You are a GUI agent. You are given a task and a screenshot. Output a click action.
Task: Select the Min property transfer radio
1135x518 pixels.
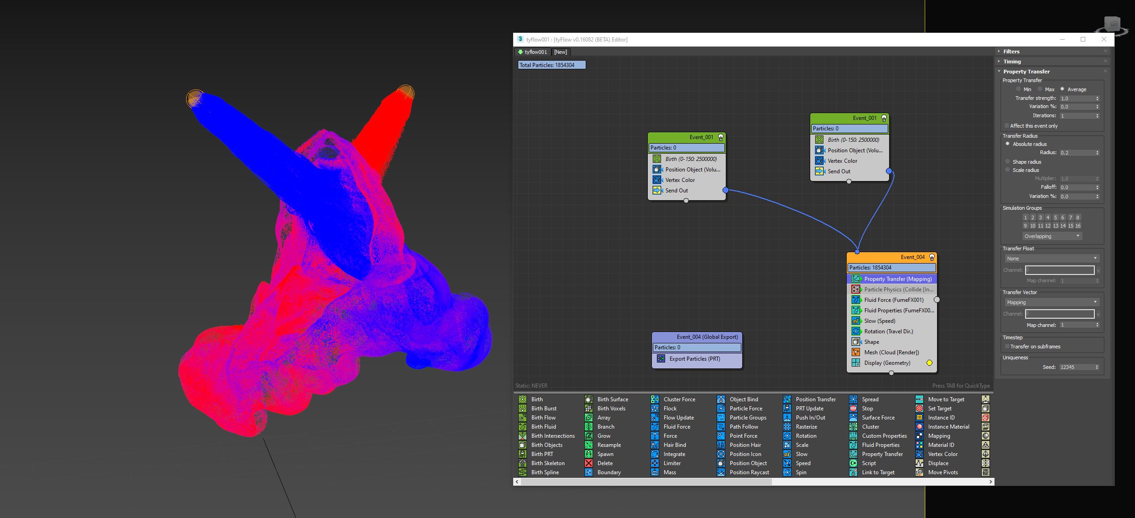(x=1018, y=89)
